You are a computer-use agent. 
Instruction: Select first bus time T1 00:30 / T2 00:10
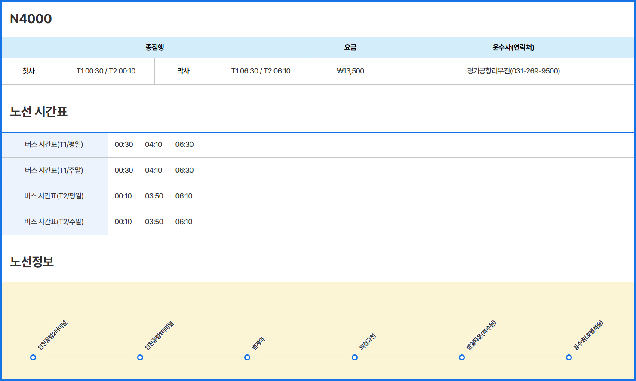(106, 71)
